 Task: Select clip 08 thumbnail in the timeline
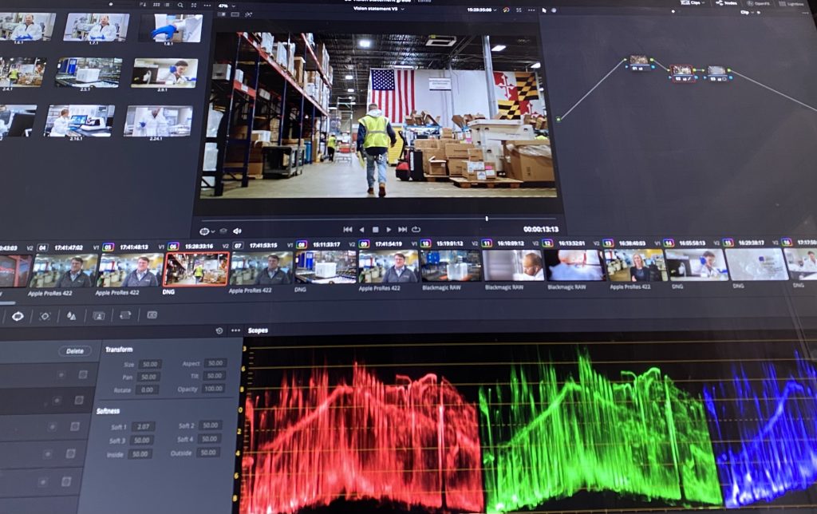(326, 267)
